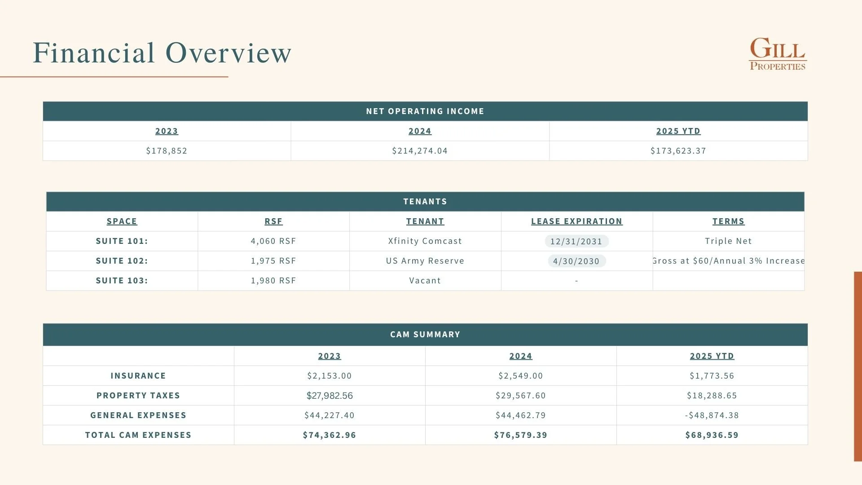Select the 12/31/2031 lease date pill
This screenshot has width=862, height=485.
pyautogui.click(x=576, y=241)
